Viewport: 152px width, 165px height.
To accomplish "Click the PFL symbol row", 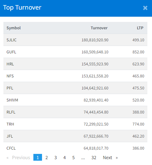I will 75,88.
